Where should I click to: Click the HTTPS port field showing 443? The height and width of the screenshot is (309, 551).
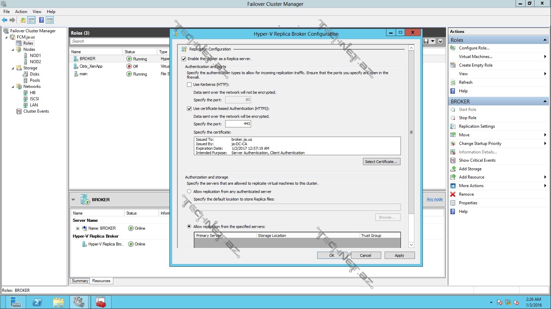238,124
